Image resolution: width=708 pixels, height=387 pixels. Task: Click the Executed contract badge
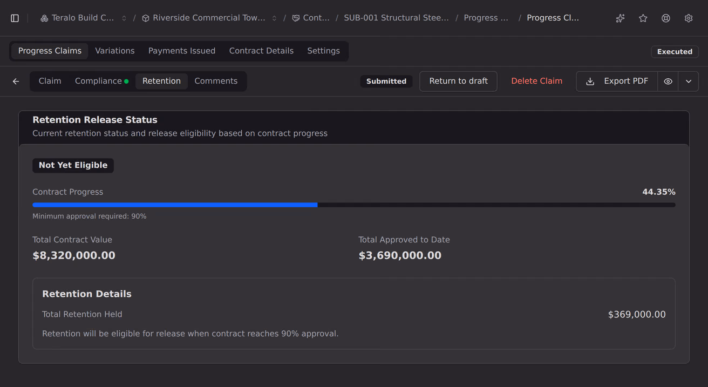pyautogui.click(x=675, y=52)
